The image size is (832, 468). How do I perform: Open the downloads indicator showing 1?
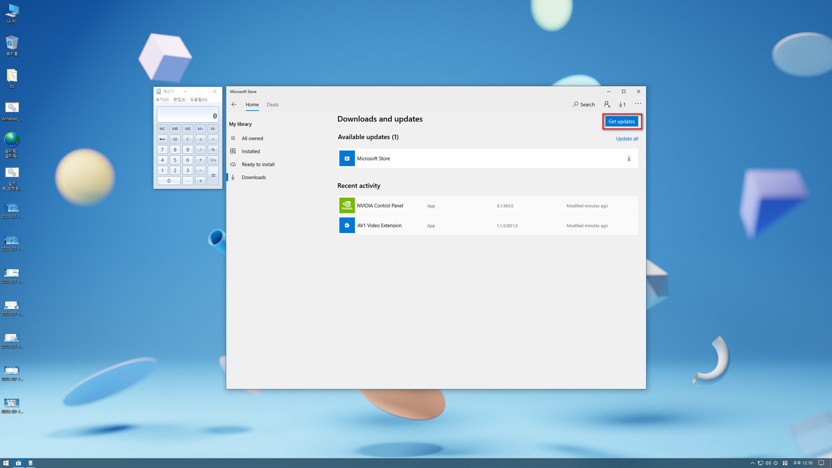(x=622, y=104)
